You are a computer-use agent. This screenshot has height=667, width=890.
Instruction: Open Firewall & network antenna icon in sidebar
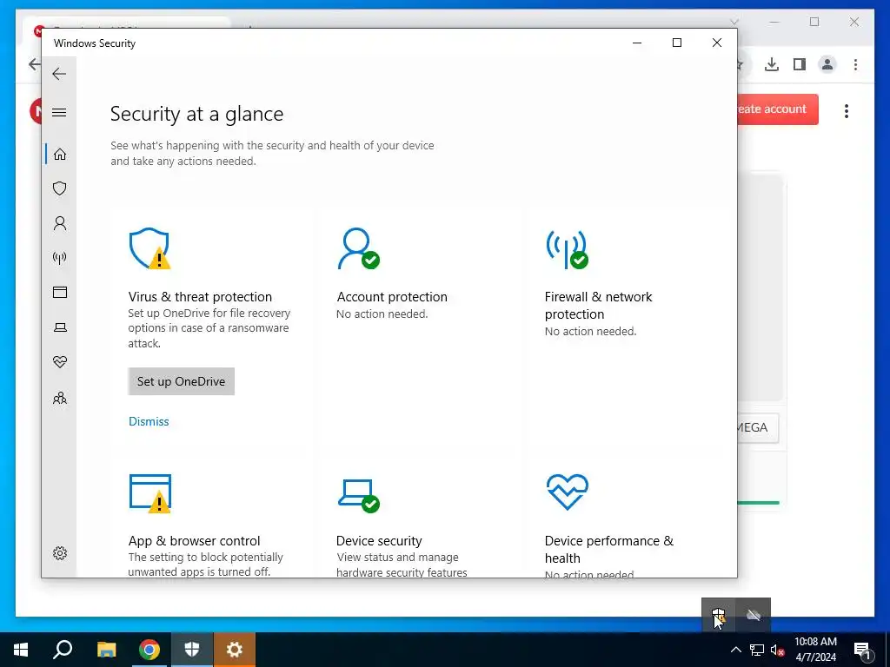pyautogui.click(x=60, y=258)
